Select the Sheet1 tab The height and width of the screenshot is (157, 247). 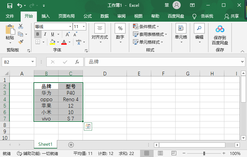point(45,144)
